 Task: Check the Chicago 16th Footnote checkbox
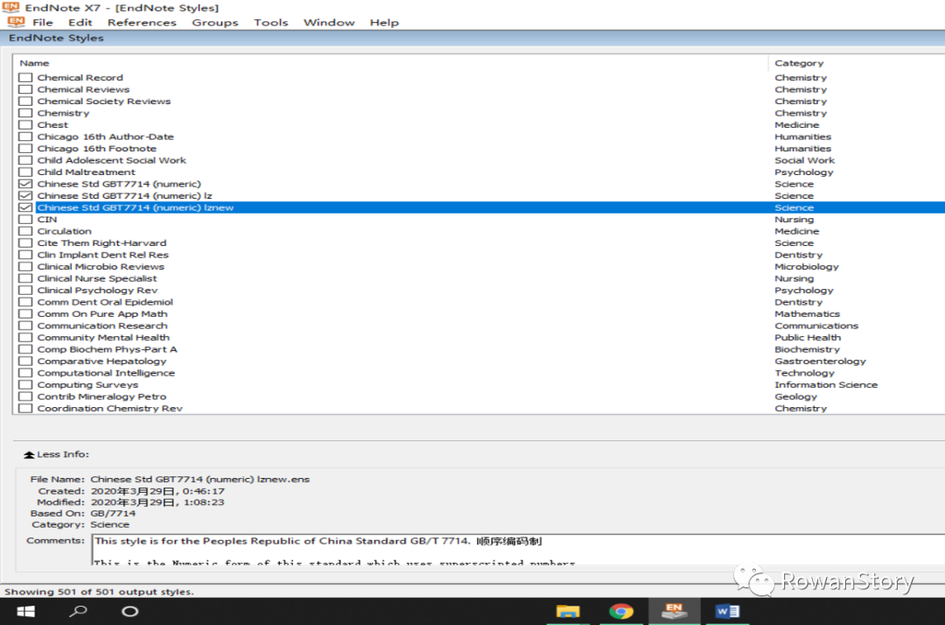click(25, 148)
